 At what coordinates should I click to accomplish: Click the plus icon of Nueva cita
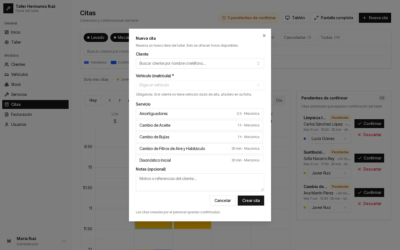click(x=364, y=18)
